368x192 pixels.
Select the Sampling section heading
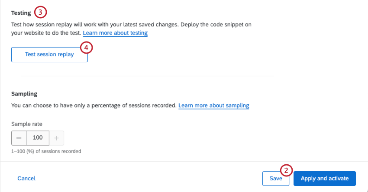(x=24, y=94)
